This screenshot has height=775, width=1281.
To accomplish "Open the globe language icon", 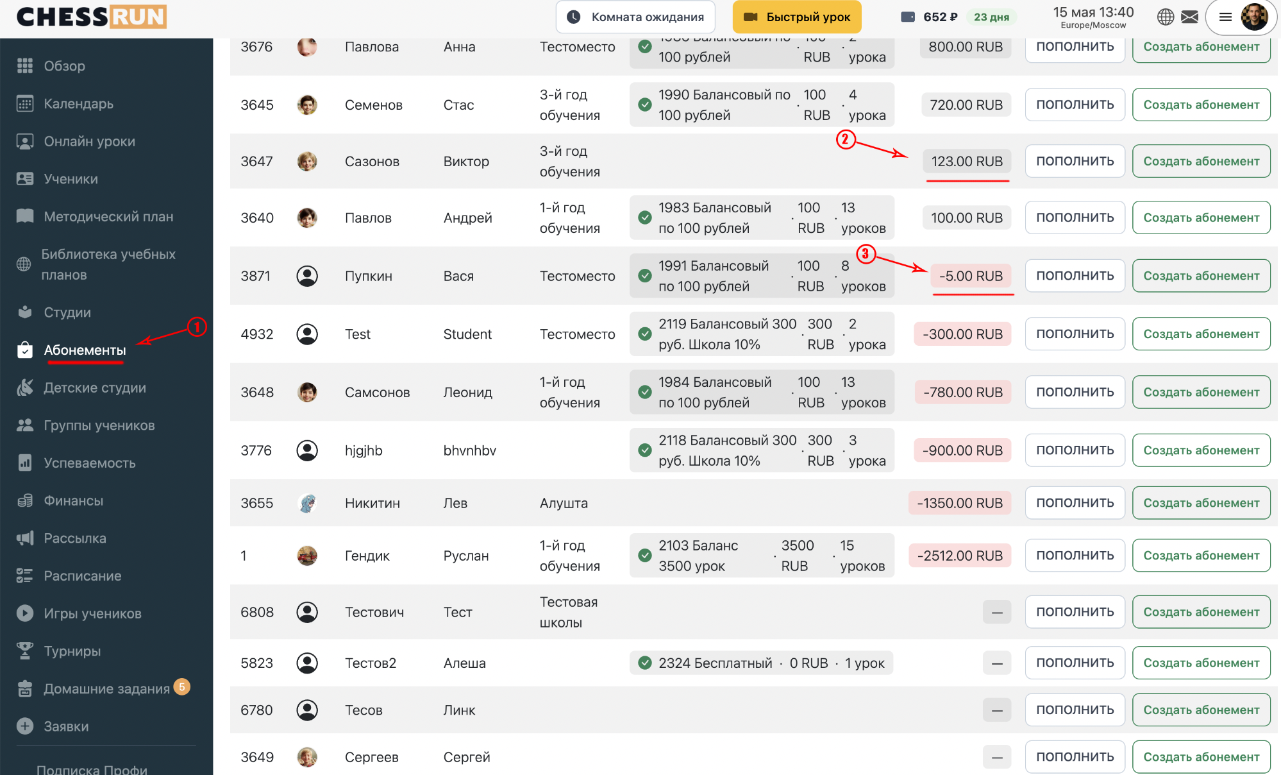I will tap(1166, 17).
